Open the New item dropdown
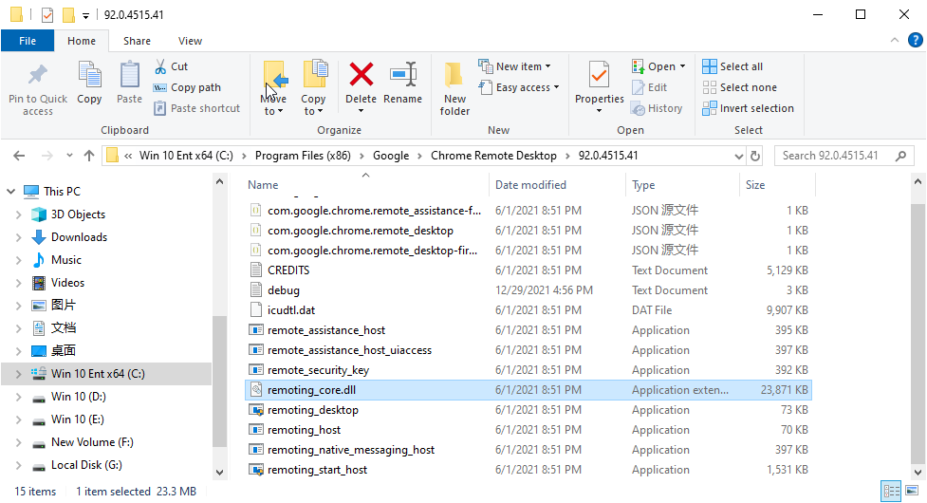The height and width of the screenshot is (503, 927). pos(515,66)
